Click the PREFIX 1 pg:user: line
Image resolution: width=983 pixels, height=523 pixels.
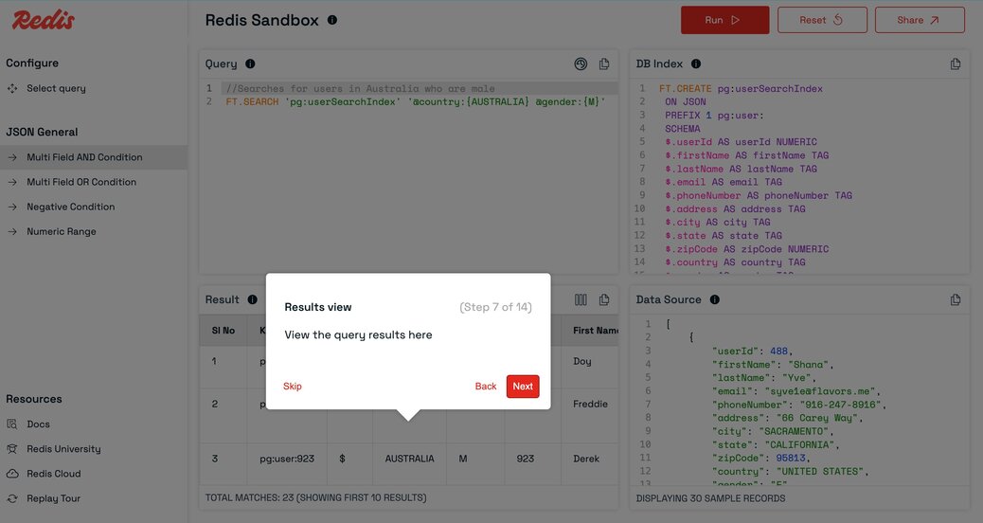click(714, 116)
